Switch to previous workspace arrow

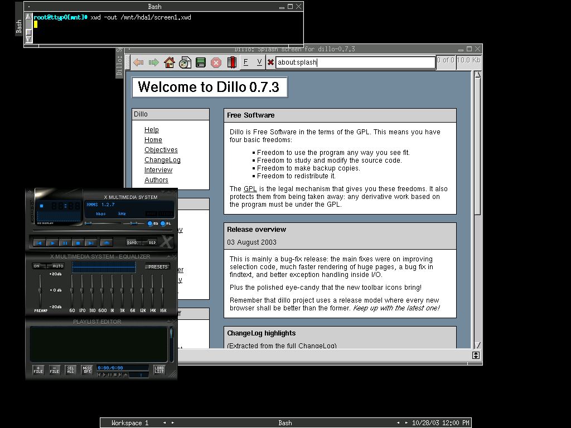pos(164,423)
